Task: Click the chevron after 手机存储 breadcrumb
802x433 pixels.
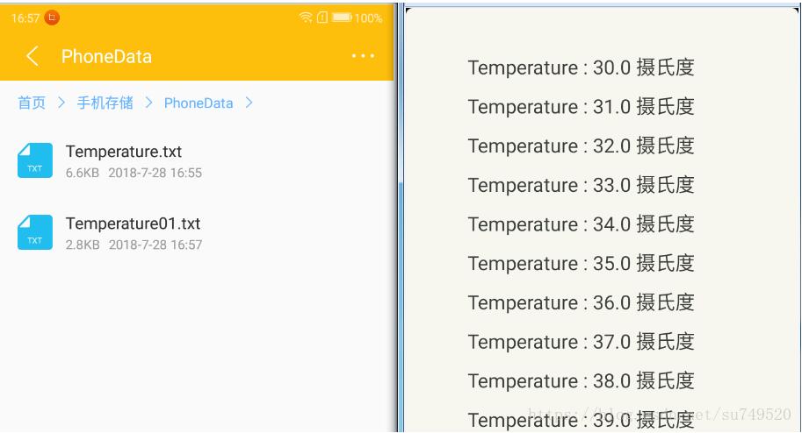Action: coord(148,103)
